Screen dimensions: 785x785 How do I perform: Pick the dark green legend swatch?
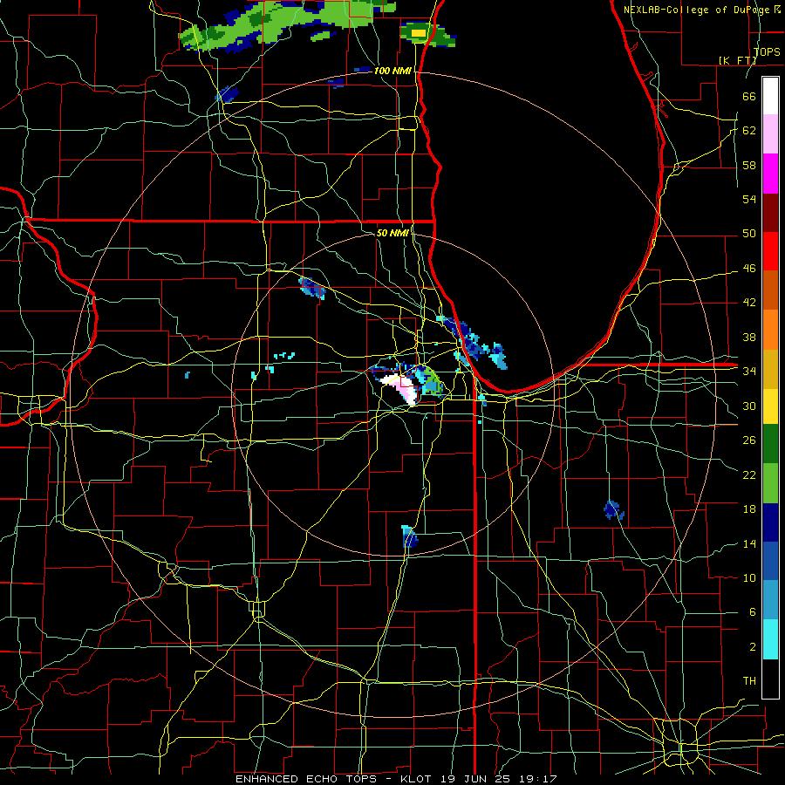click(770, 444)
